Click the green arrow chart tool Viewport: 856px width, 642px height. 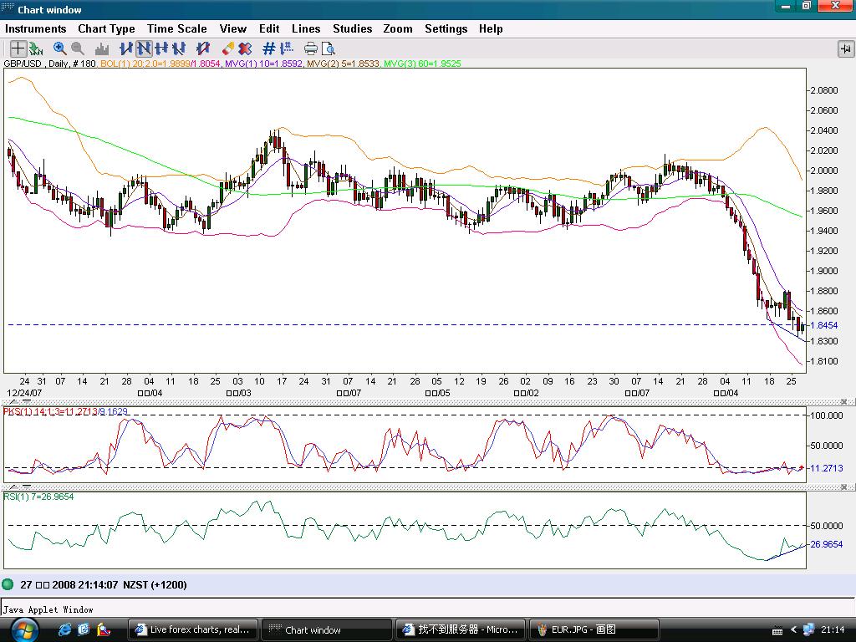tap(36, 49)
